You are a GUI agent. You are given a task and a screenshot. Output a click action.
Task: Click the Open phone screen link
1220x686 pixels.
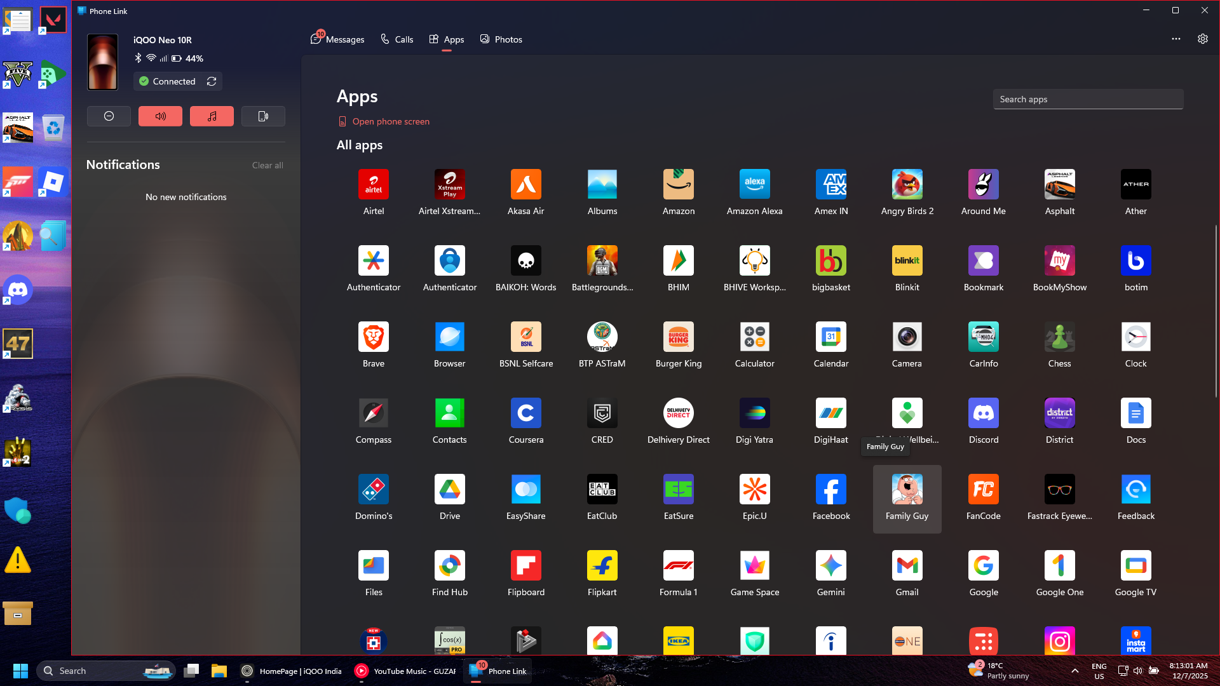pos(390,121)
